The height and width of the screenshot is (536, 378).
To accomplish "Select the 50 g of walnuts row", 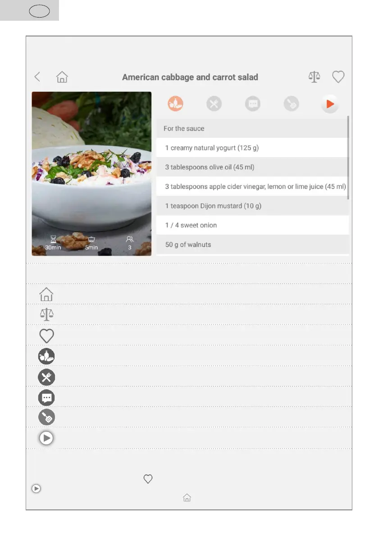I will [252, 244].
